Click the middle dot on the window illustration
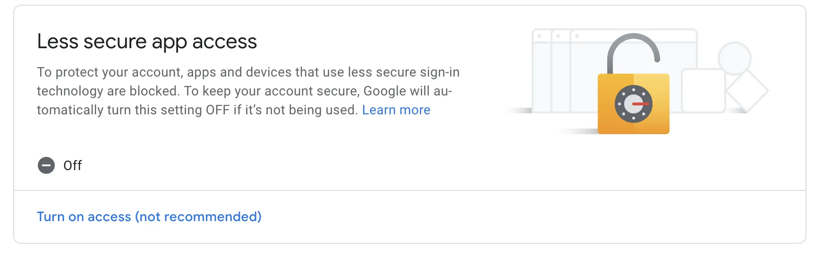 [558, 36]
